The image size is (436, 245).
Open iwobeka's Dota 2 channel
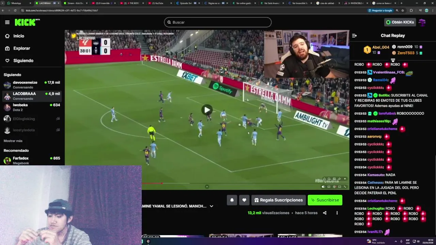(x=32, y=107)
